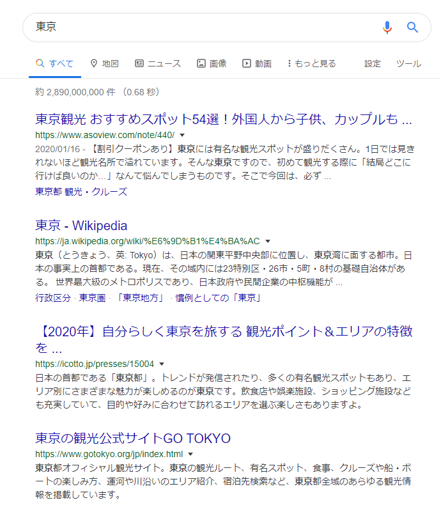Click the ja.wikipedia.org/wiki URL text
The image size is (441, 514).
coord(148,241)
